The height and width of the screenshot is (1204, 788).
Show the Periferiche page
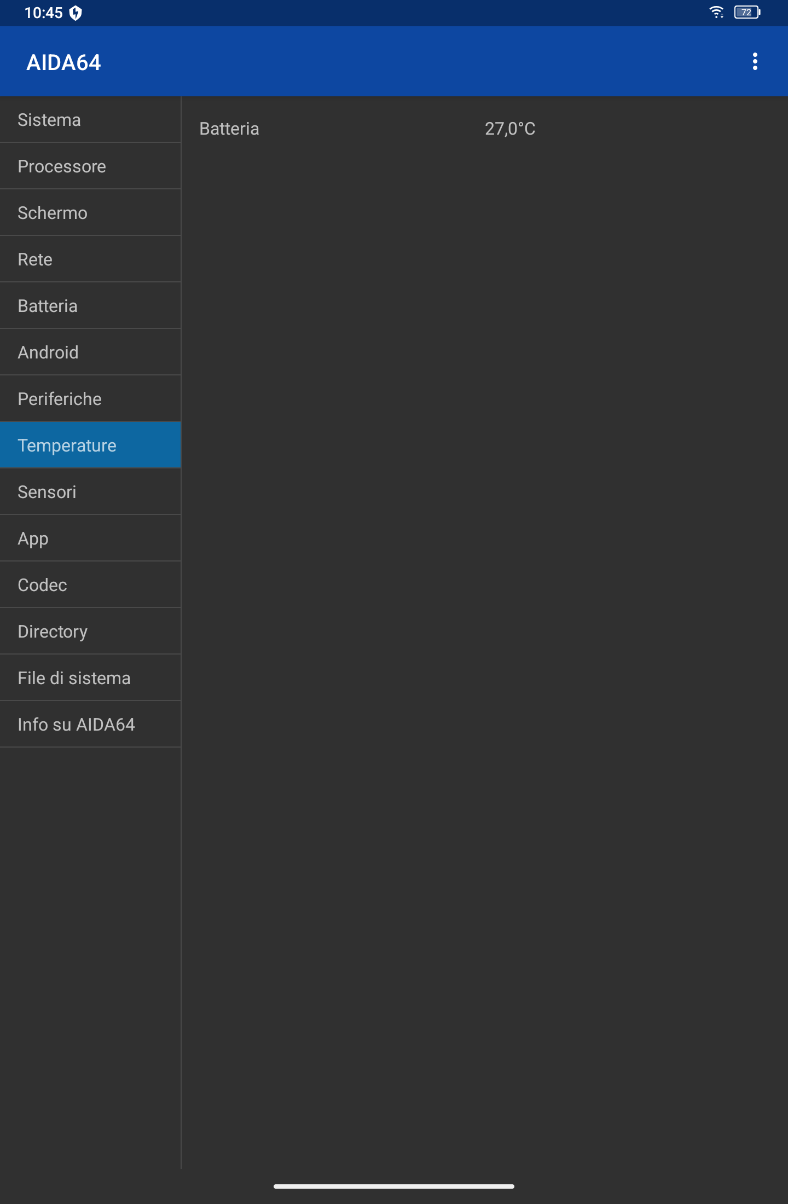90,399
